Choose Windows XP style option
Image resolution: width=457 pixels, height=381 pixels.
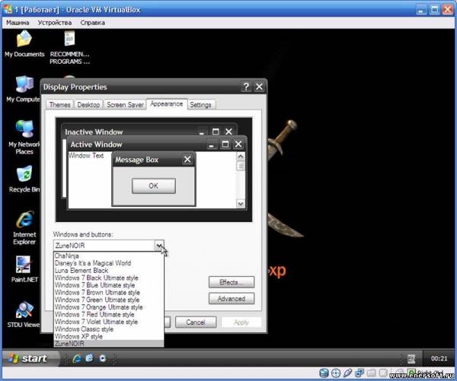pos(108,336)
